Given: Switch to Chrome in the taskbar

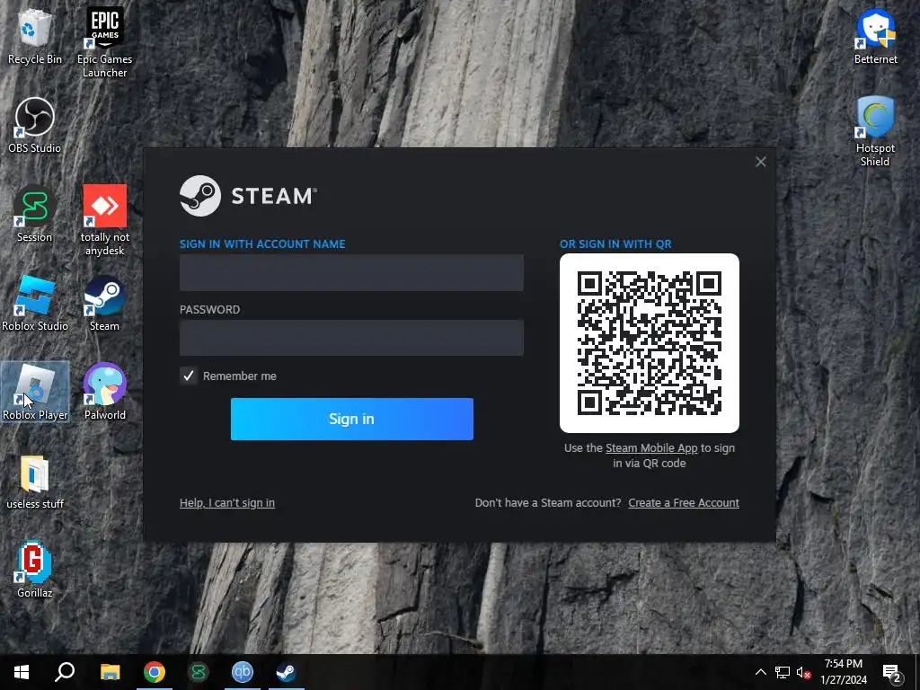Looking at the screenshot, I should (x=155, y=672).
